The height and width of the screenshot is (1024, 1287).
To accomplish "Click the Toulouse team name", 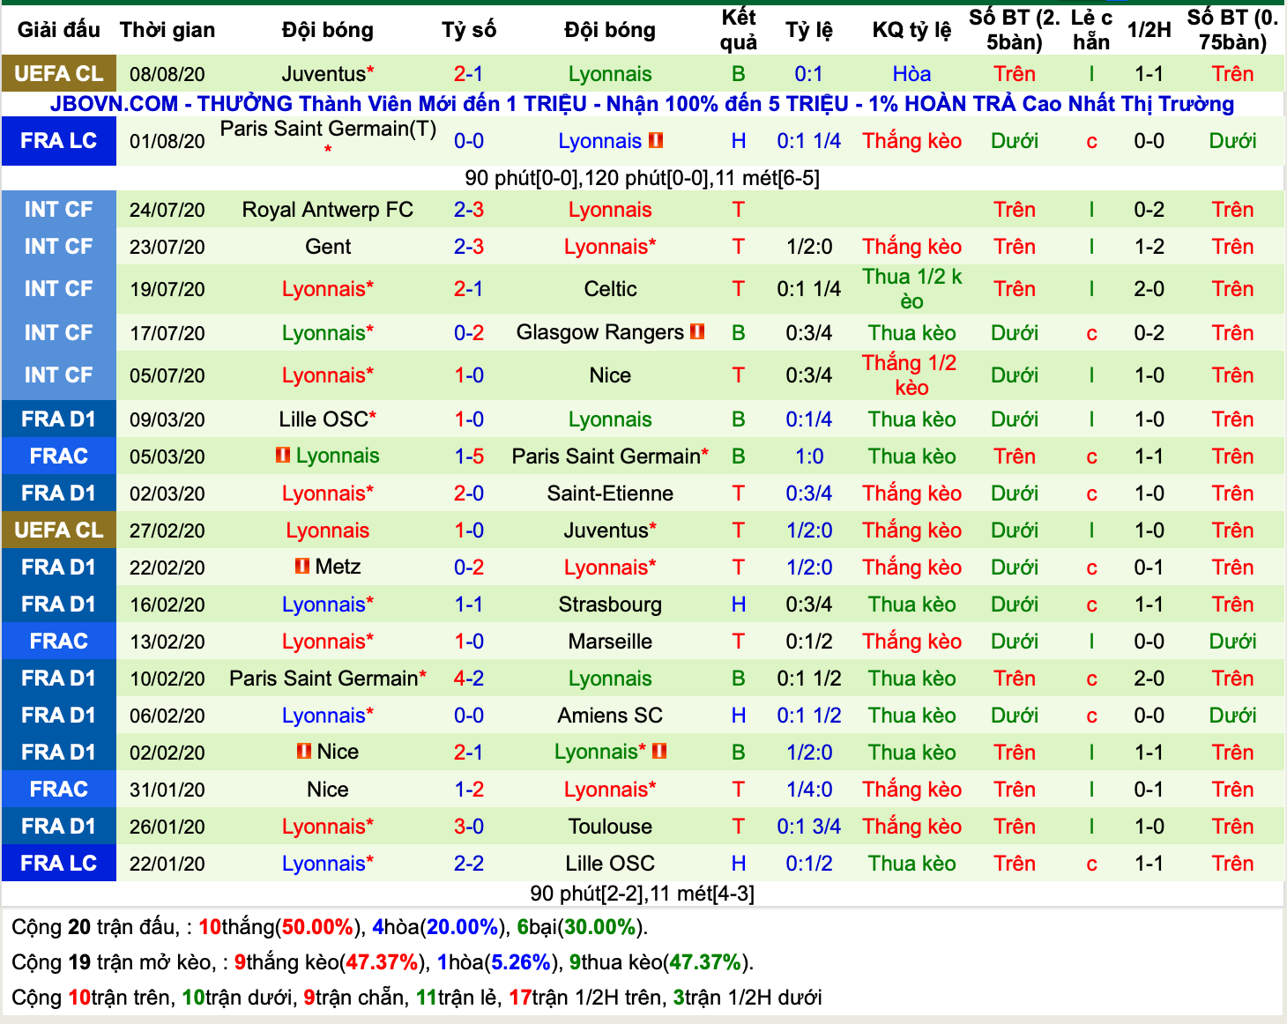I will click(610, 827).
